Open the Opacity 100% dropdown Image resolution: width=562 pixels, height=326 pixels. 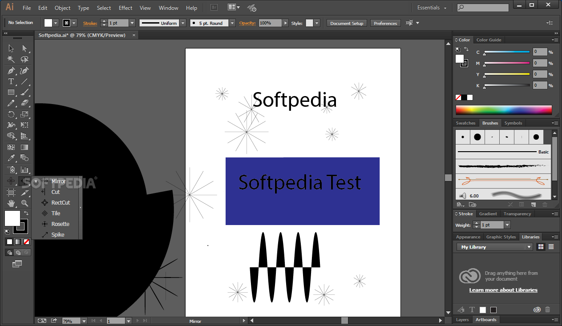click(x=285, y=23)
